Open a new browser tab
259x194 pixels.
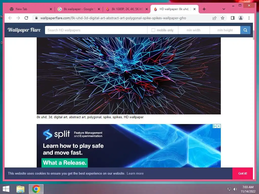pos(204,9)
